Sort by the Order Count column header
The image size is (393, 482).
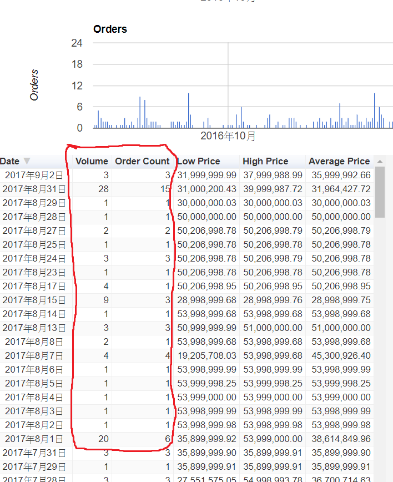(142, 161)
